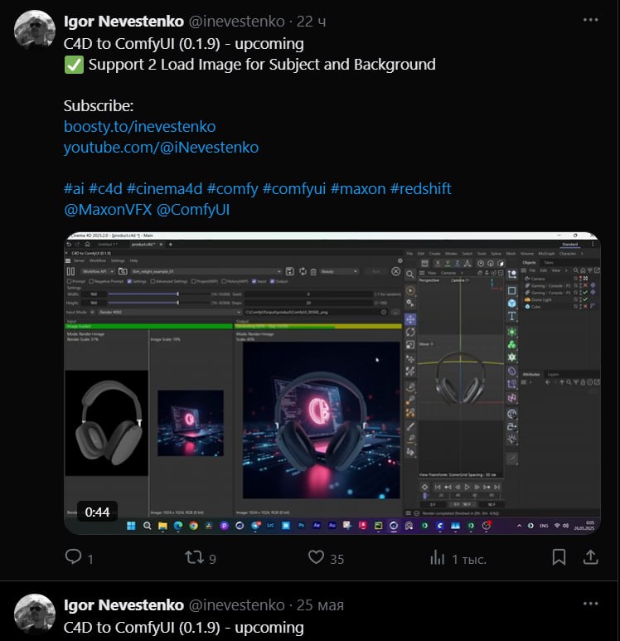
Task: Open the post via the '22 ч' timestamp
Action: [311, 22]
